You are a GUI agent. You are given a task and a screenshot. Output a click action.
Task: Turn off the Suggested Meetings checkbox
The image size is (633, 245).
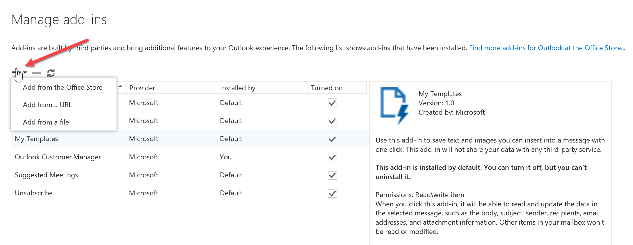[332, 175]
